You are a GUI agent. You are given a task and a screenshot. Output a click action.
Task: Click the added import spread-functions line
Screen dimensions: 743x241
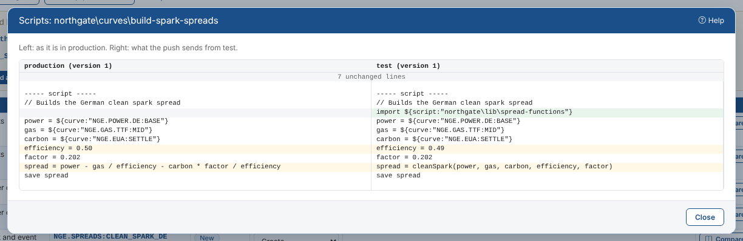coord(547,112)
